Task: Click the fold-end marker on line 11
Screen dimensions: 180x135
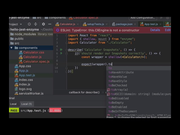Action: coord(67,71)
